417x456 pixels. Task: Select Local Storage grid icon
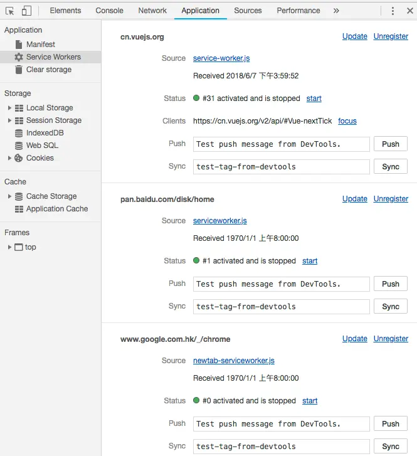[x=19, y=108]
